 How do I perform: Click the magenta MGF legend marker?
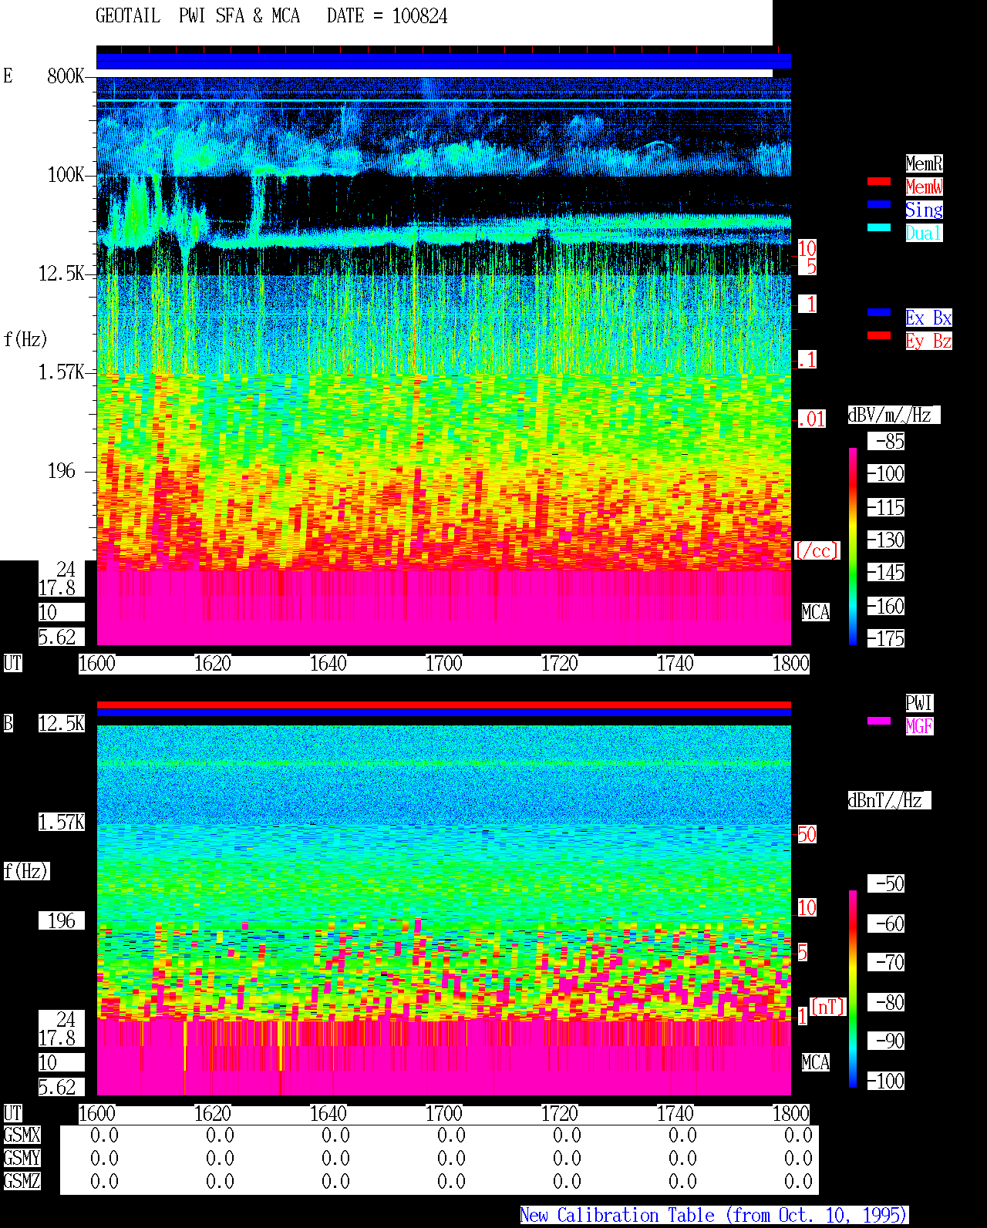point(879,721)
